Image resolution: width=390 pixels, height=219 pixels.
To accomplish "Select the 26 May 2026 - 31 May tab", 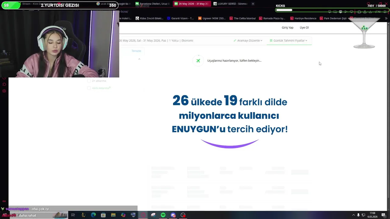I will click(x=191, y=4).
